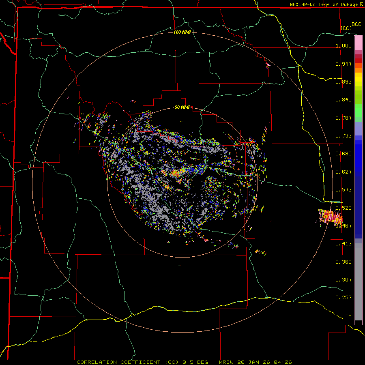
Task: Click the 0.680 legend value
Action: point(344,154)
